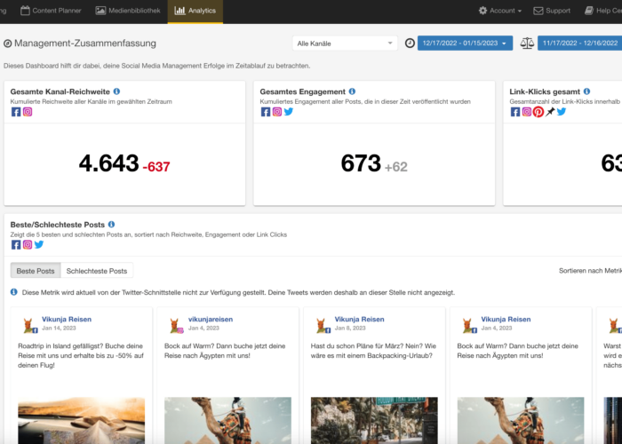This screenshot has height=444, width=622.
Task: Click Instagram icon in Kanal-Reichweite card
Action: click(x=28, y=112)
